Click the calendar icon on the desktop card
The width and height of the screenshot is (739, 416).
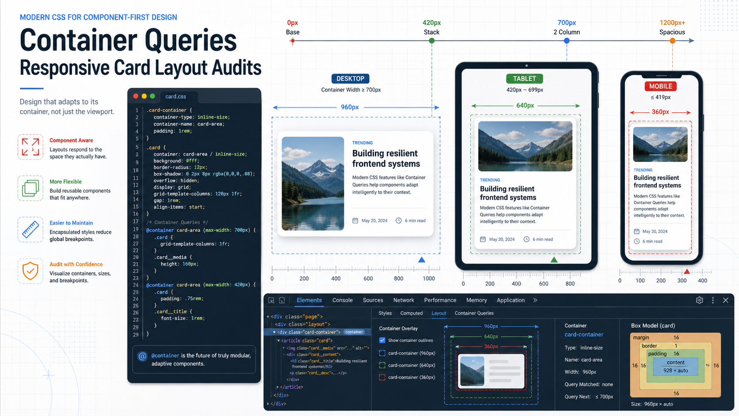click(355, 221)
